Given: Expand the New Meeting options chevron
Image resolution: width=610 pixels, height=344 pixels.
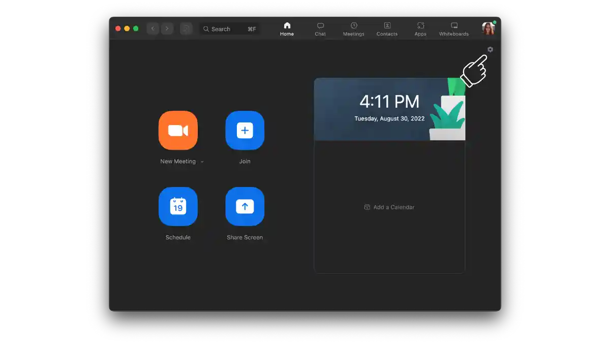Looking at the screenshot, I should (x=202, y=161).
